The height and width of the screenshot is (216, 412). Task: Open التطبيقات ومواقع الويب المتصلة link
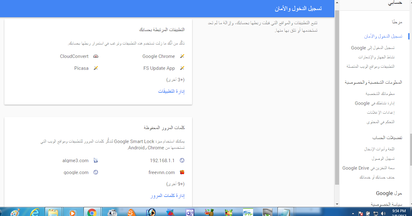click(x=370, y=67)
